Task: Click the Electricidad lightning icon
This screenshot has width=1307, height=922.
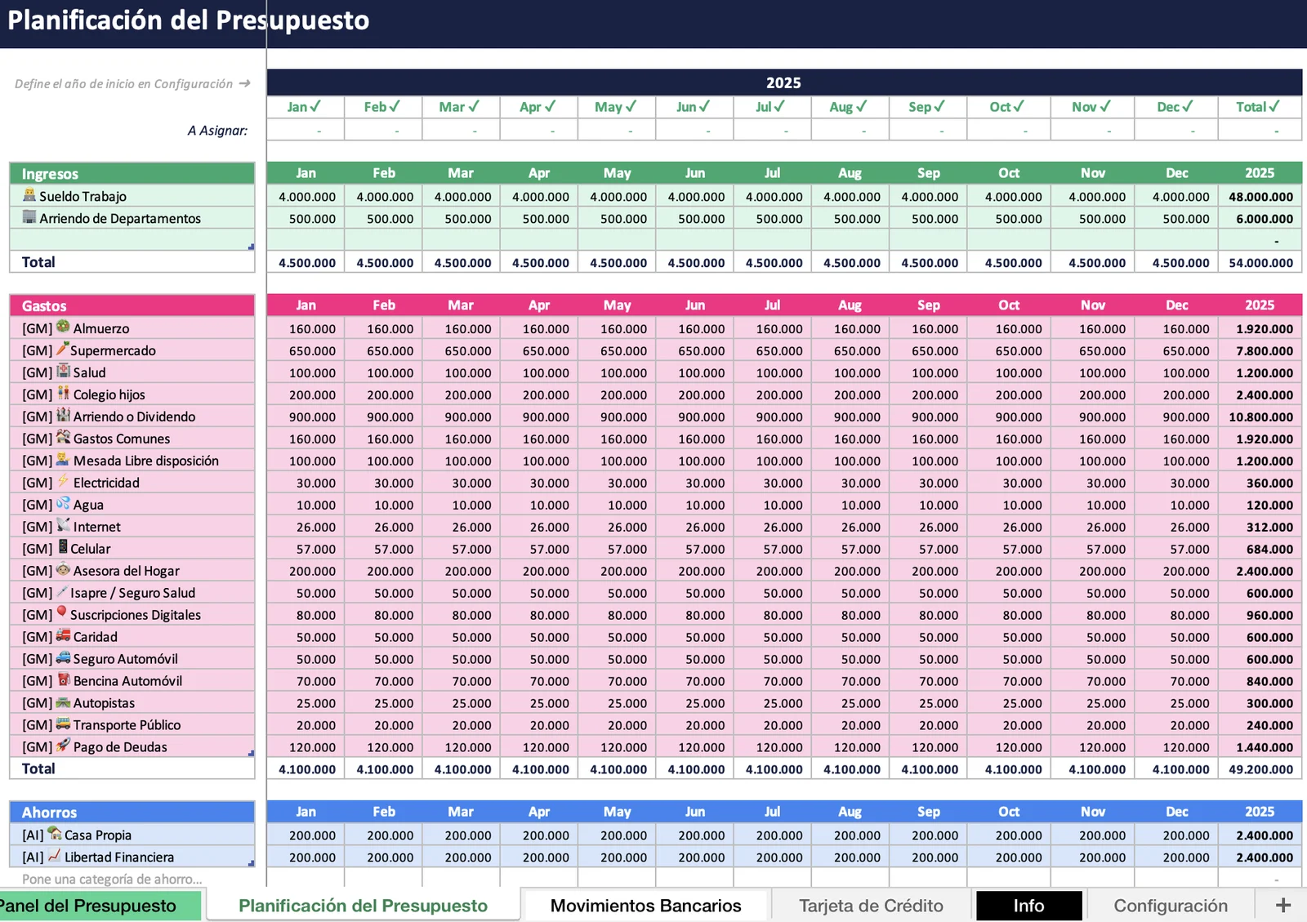Action: click(x=63, y=481)
